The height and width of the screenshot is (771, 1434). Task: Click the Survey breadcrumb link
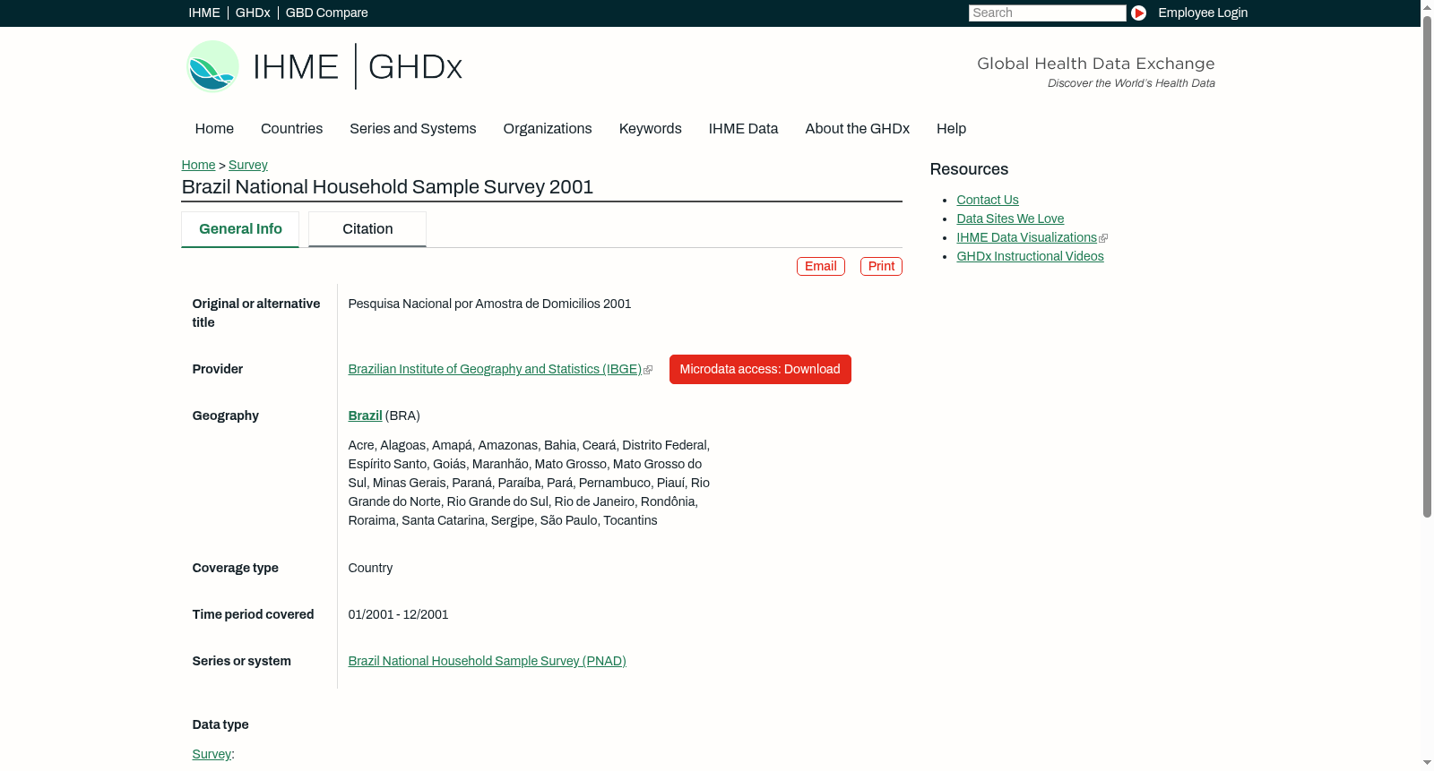coord(248,165)
